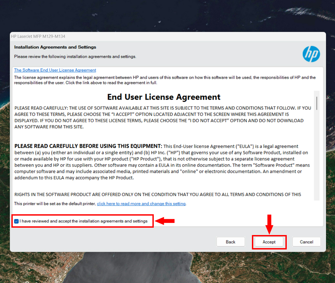
Task: Click the 'RIGHTS IN THE SOFTWARE PRODUCT' paragraph
Action: point(158,194)
